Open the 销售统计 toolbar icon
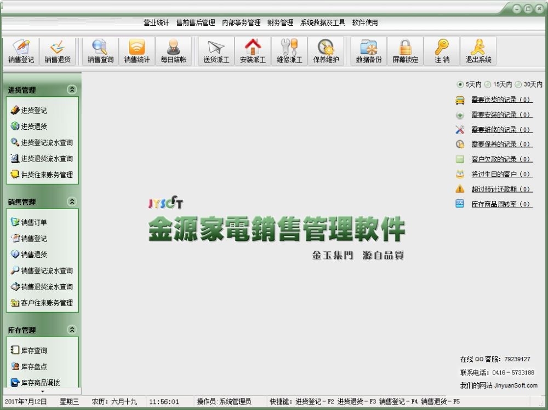The width and height of the screenshot is (548, 410). coord(136,51)
